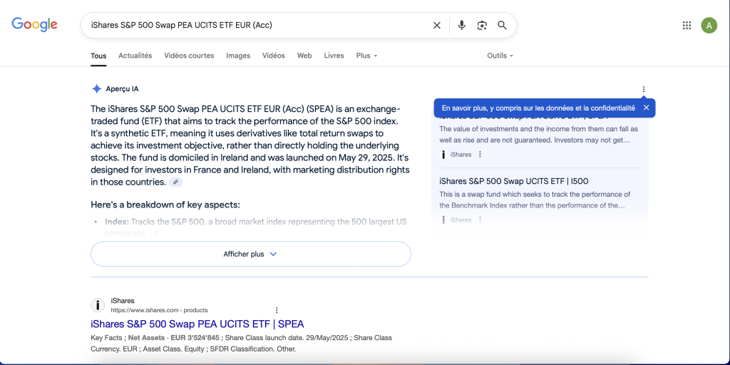Switch to the Images tab

238,56
